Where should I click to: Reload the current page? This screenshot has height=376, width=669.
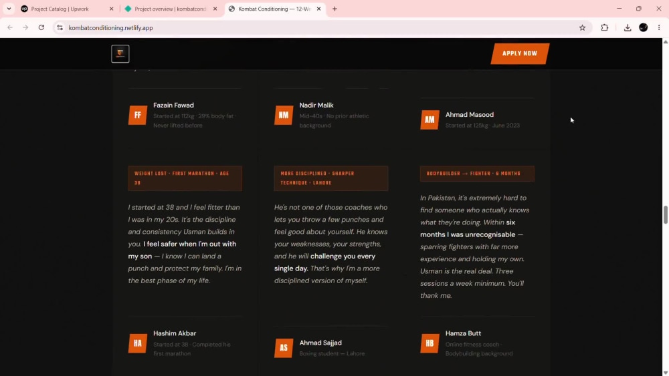pos(41,27)
